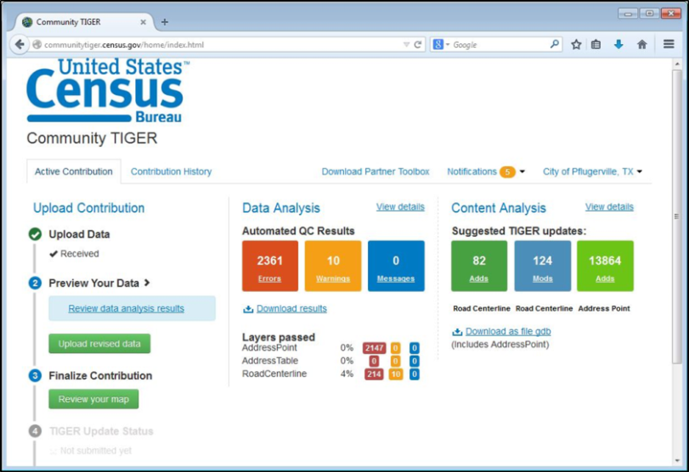The width and height of the screenshot is (689, 472).
Task: Expand the Notifications dropdown arrow
Action: tap(522, 171)
